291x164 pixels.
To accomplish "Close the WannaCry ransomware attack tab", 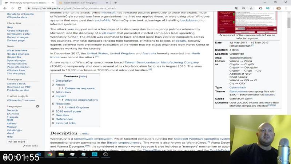I will pyautogui.click(x=53, y=3).
